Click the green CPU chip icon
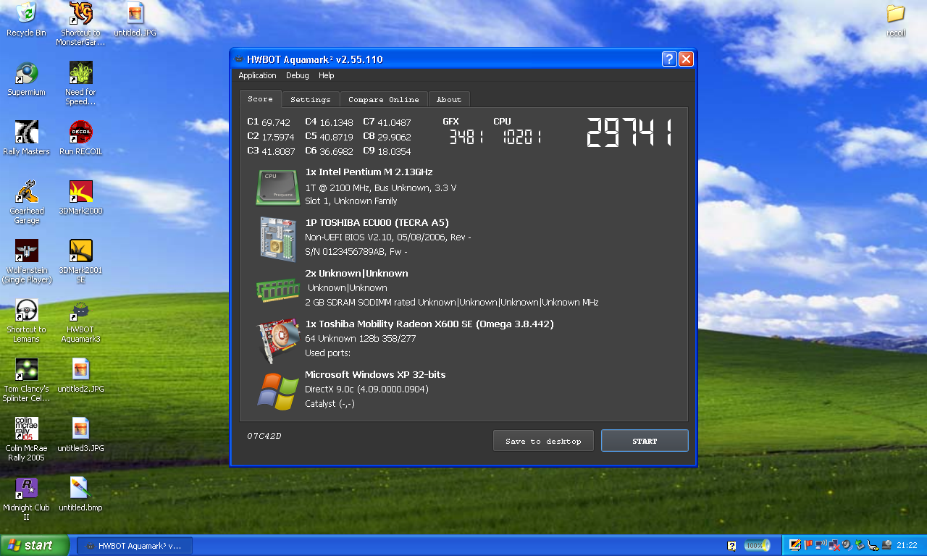Image resolution: width=927 pixels, height=556 pixels. [277, 188]
